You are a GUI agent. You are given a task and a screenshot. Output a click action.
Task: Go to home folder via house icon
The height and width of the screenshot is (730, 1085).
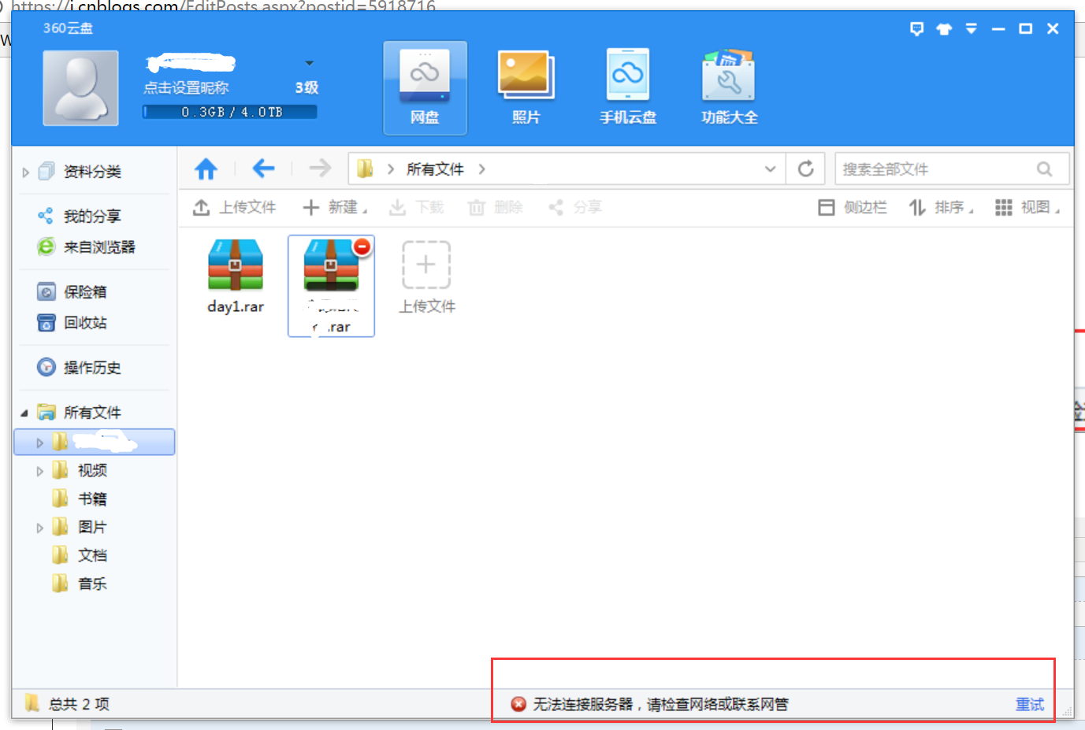click(206, 169)
